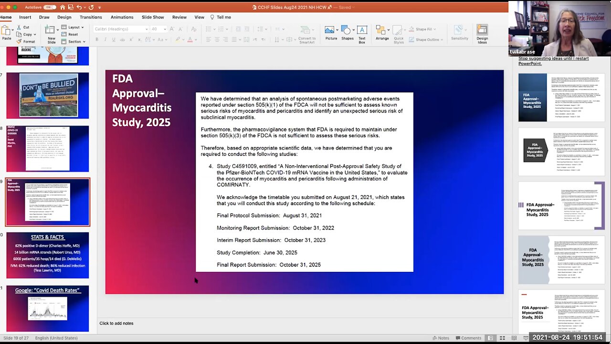Open the Animations tab

122,17
